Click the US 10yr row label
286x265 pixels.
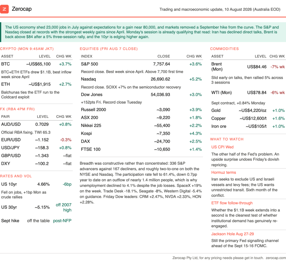click(9, 184)
